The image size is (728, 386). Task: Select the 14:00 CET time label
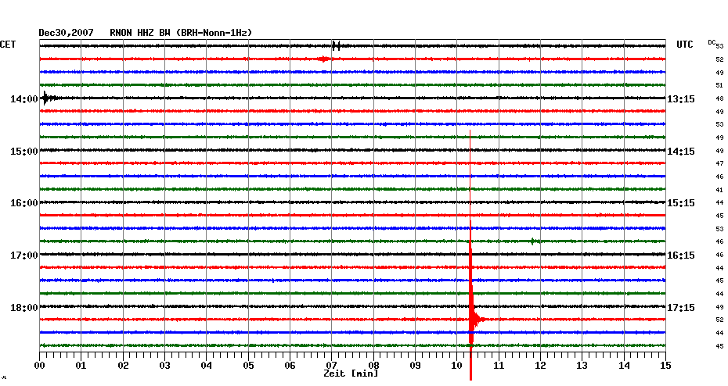24,99
